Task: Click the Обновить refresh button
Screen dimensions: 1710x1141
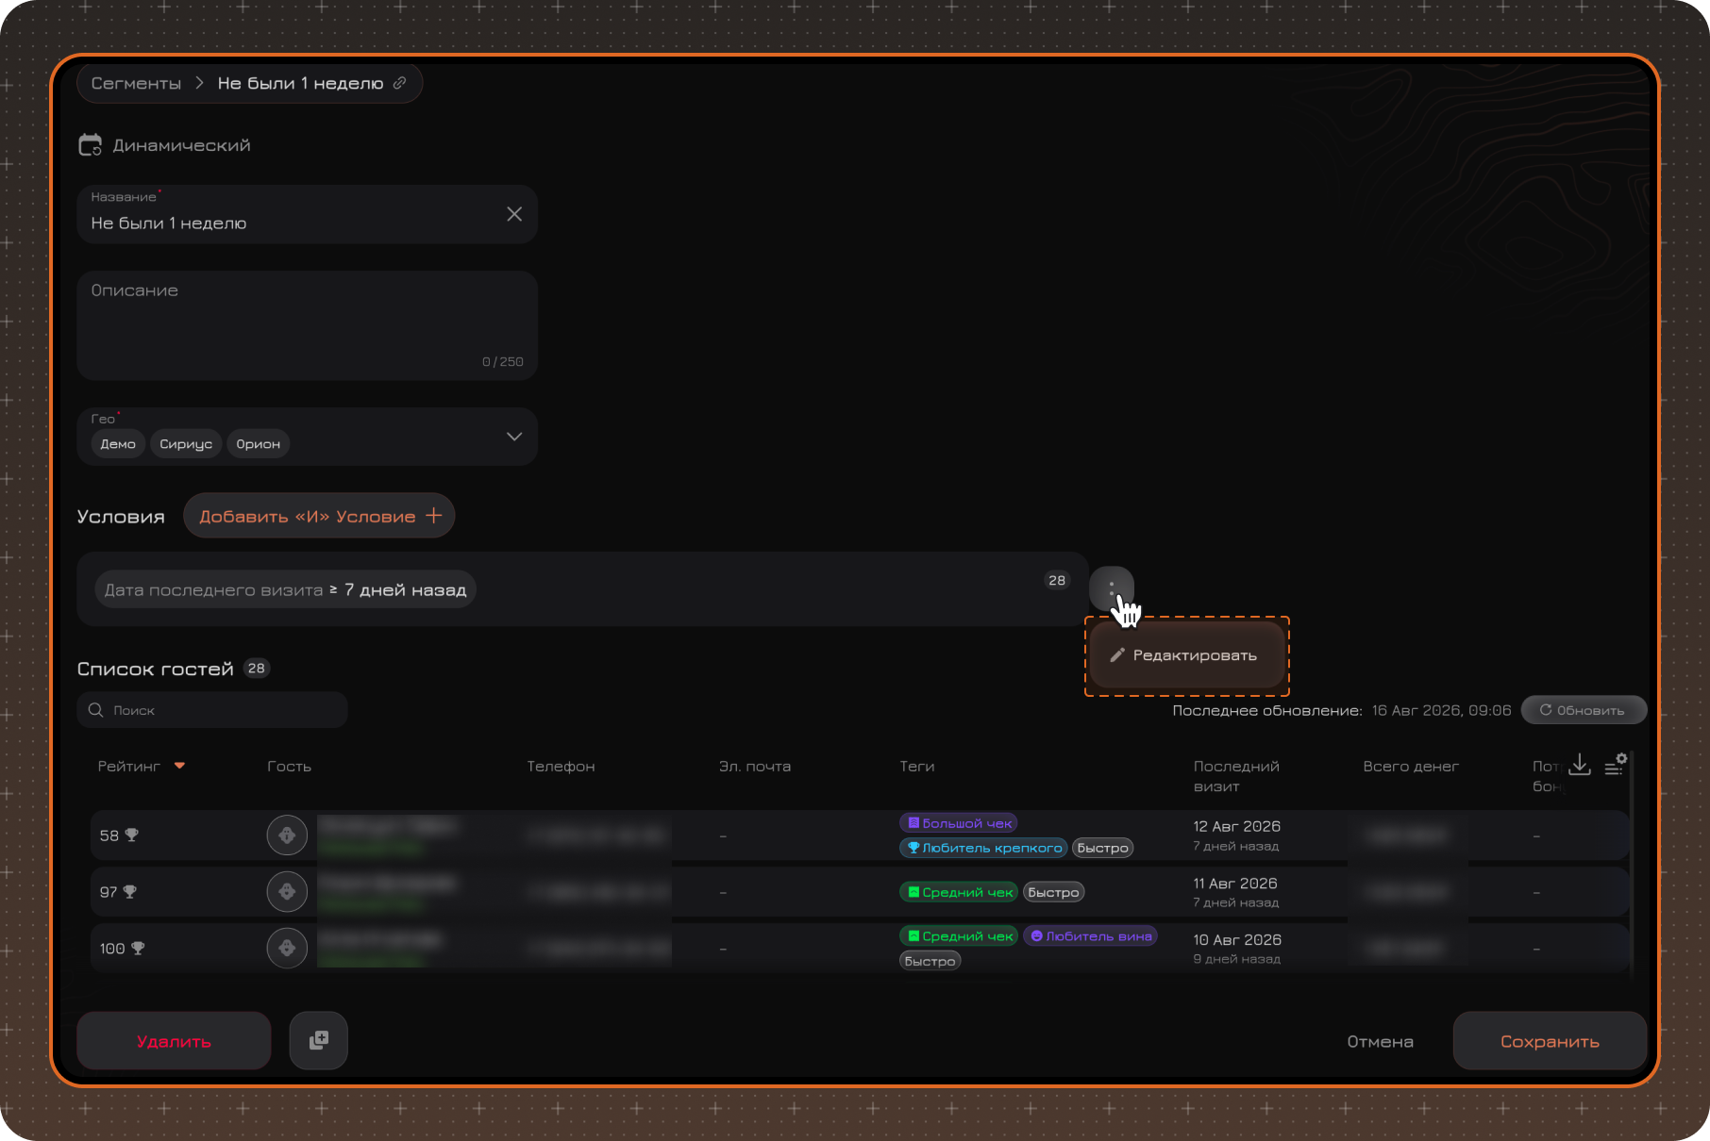Action: [x=1584, y=710]
